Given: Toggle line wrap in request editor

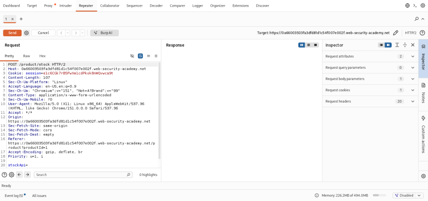Looking at the screenshot, I should (x=140, y=56).
